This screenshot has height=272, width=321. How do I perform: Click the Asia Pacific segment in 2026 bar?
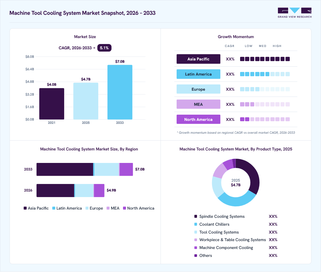click(x=55, y=191)
